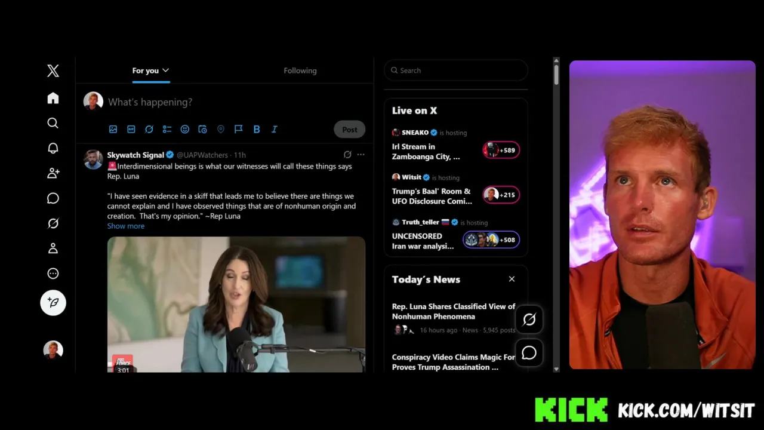Click the flag icon in composer toolbar
The height and width of the screenshot is (430, 764).
238,129
